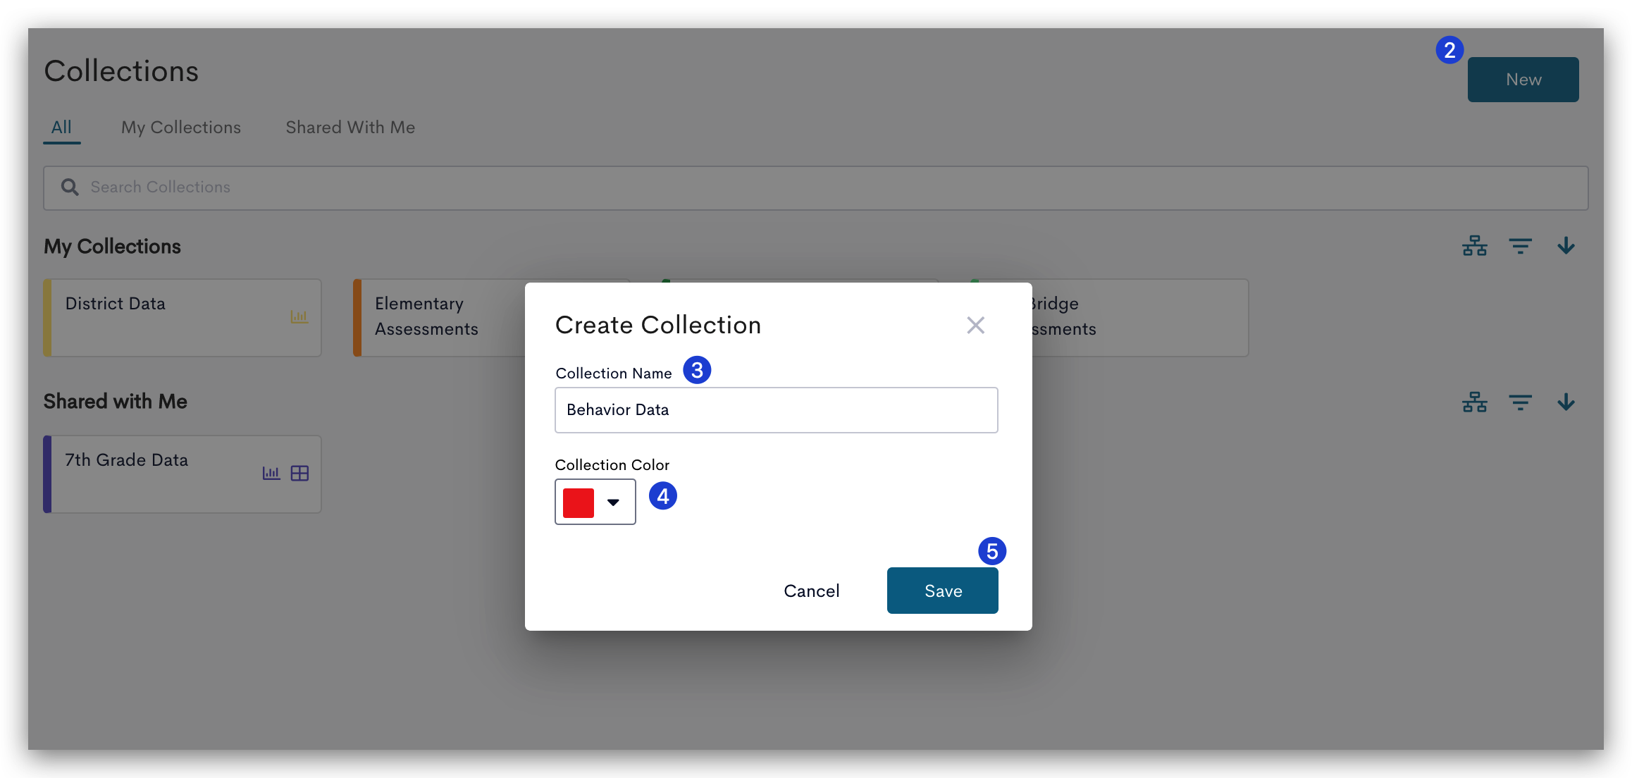
Task: Cancel creating the collection
Action: [811, 591]
